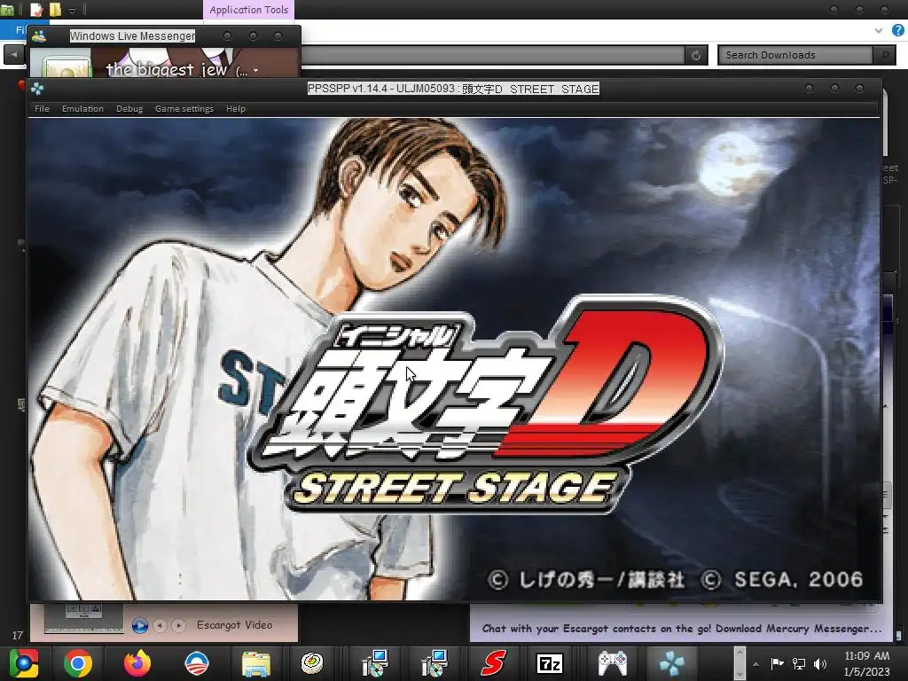The width and height of the screenshot is (908, 681).
Task: Click the first installer setup icon on taskbar
Action: 374,663
